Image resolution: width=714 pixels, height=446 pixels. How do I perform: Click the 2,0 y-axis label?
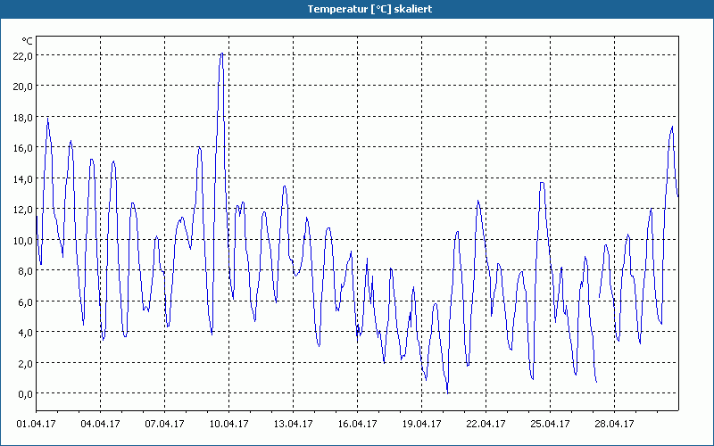(x=27, y=363)
